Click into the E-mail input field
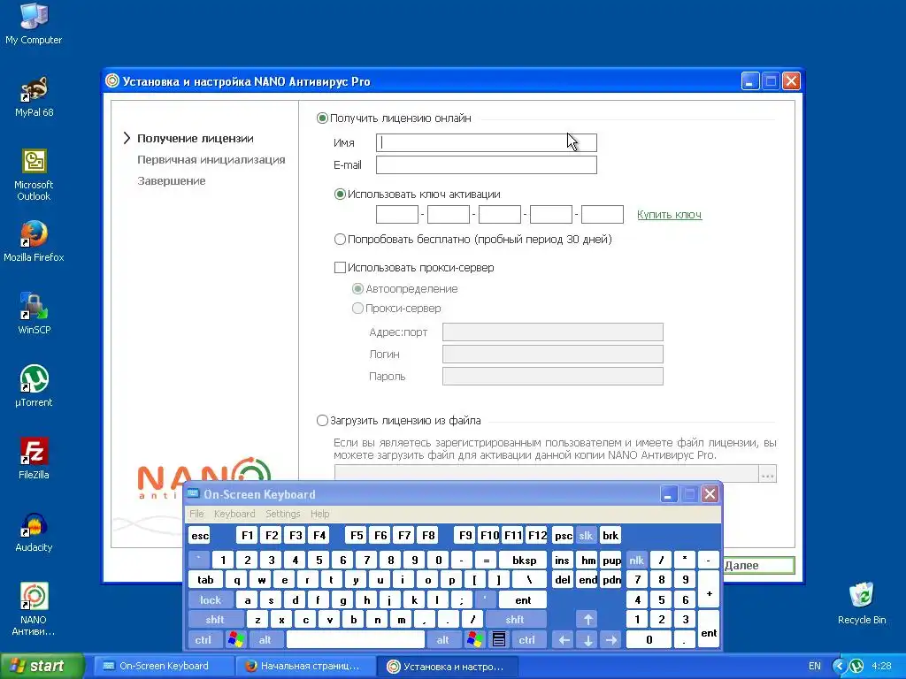 click(x=487, y=164)
